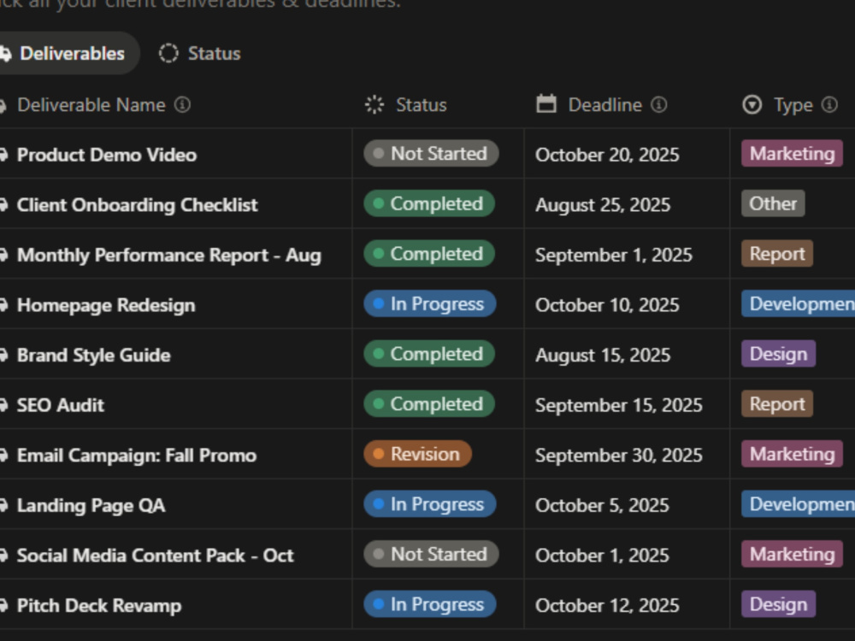
Task: Edit the September 15, 2025 deadline
Action: click(619, 405)
